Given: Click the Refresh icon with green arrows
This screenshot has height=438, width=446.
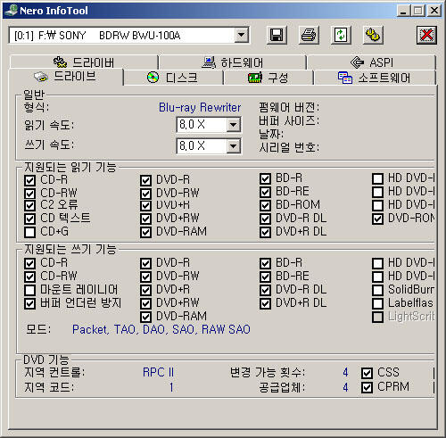Looking at the screenshot, I should [341, 36].
